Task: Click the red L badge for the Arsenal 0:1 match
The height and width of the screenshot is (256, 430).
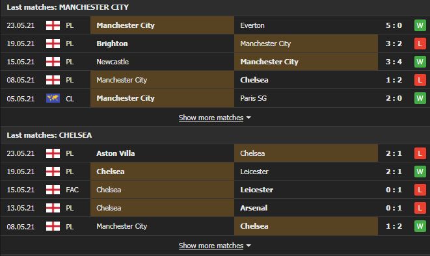Action: tap(420, 208)
